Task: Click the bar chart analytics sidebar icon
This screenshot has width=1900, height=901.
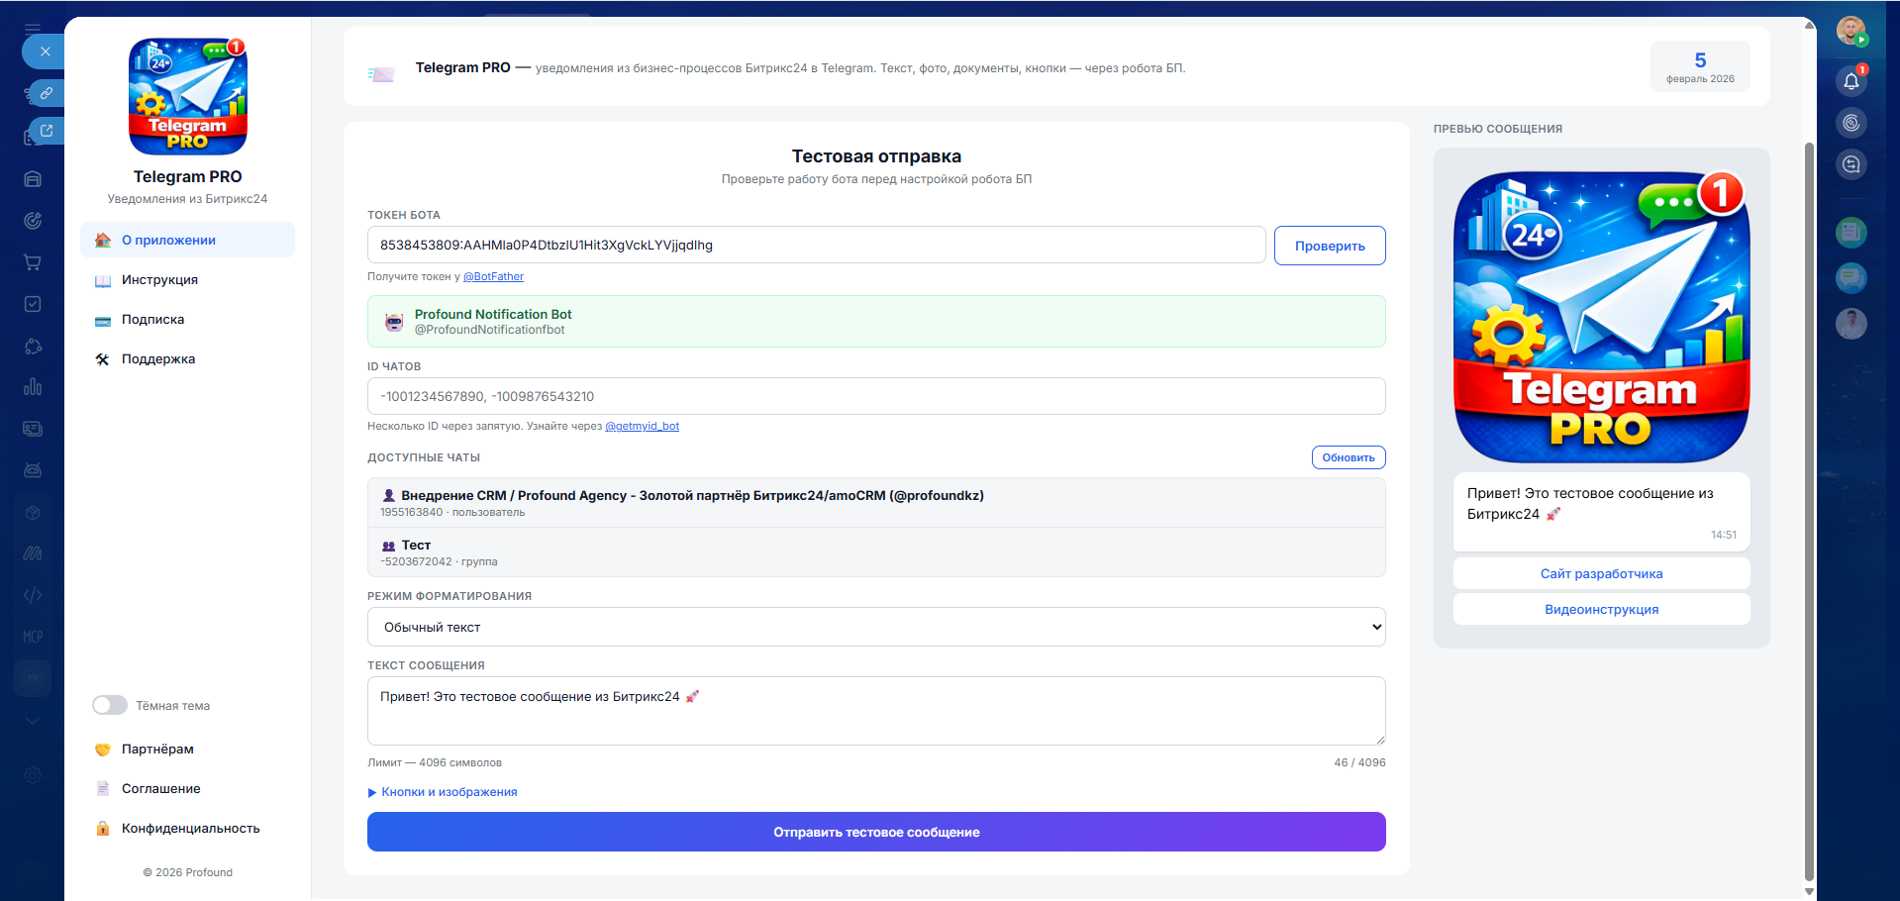Action: [x=33, y=386]
